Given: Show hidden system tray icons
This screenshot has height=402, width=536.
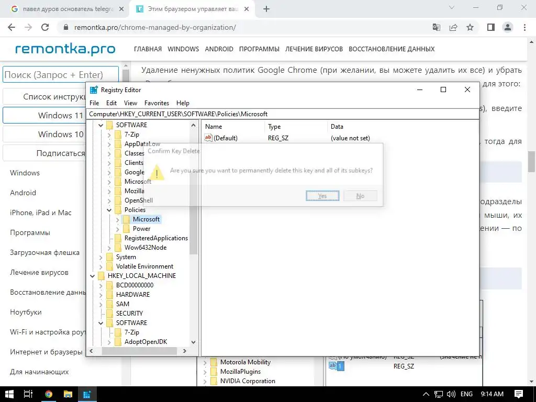Looking at the screenshot, I should pyautogui.click(x=426, y=394).
